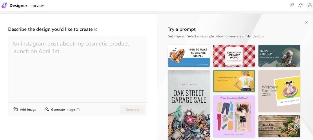This screenshot has height=140, width=313.
Task: Choose the Thrift Clothing Pop-Up example
Action: (234, 81)
